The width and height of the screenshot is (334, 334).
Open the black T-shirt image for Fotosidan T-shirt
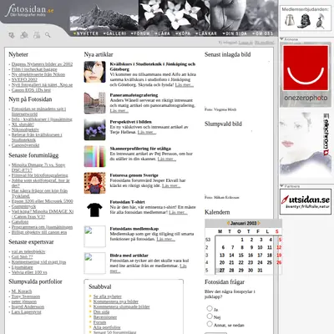tap(94, 210)
